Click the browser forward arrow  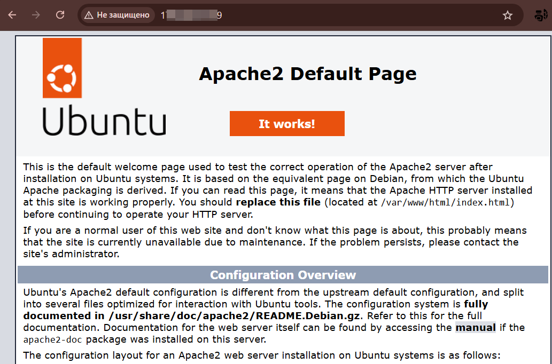36,15
